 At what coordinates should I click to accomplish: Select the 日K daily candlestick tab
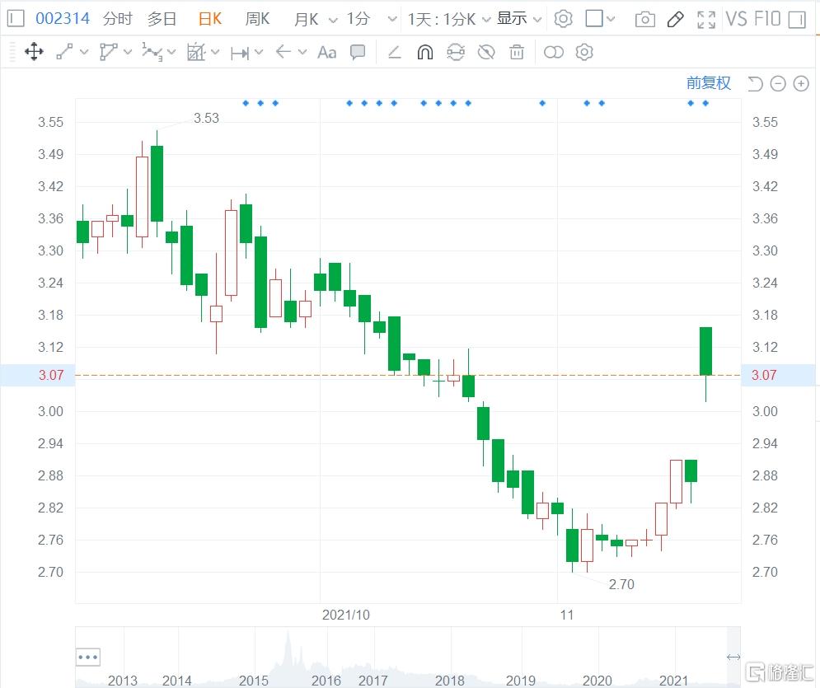point(210,19)
